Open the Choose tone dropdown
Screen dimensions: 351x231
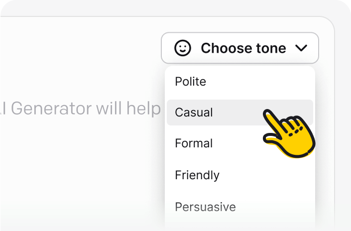pos(239,48)
